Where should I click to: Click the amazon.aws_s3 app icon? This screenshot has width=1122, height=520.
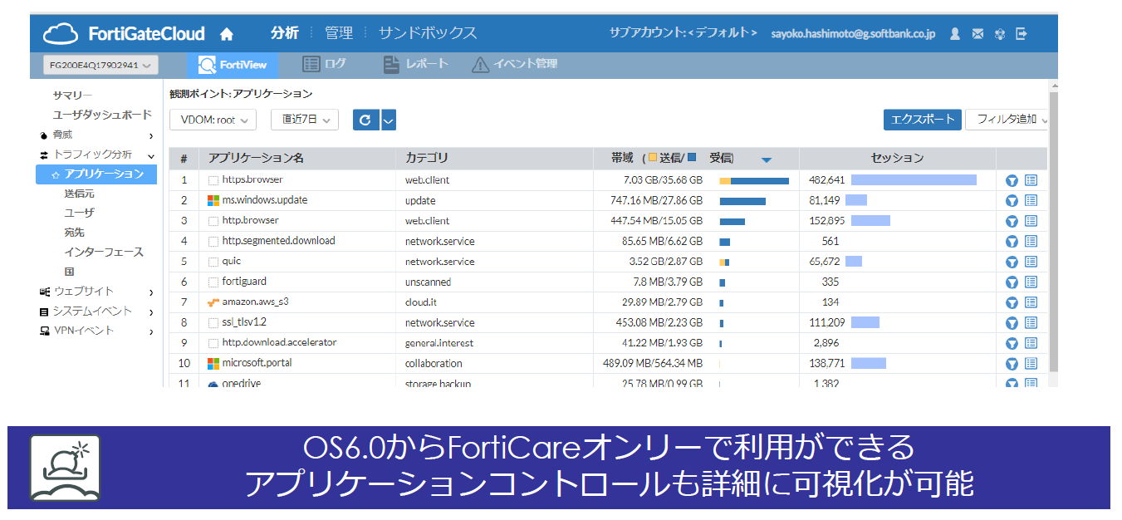(x=213, y=302)
